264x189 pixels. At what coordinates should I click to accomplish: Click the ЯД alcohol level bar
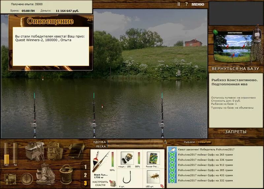pos(15,153)
